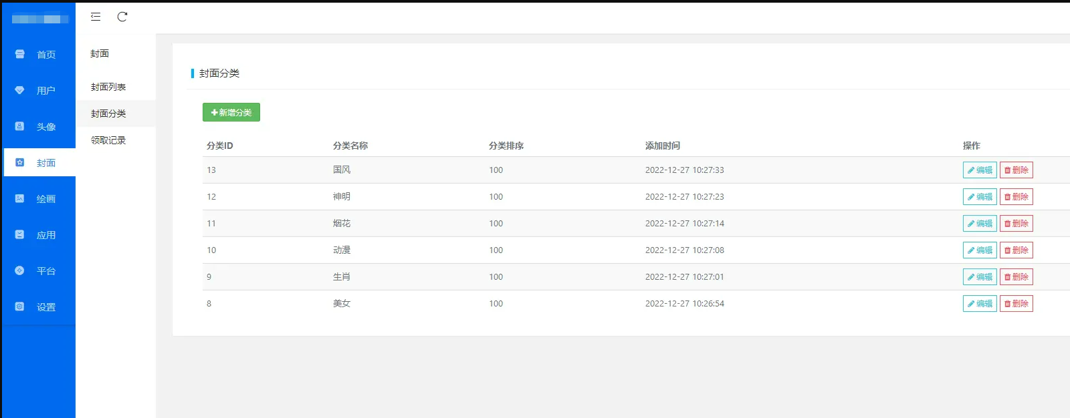
Task: Click the 添加时间 column header
Action: coord(663,146)
